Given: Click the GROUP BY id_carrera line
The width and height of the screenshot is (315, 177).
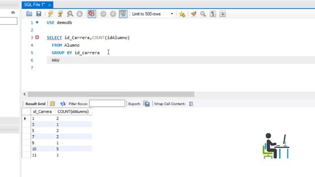Looking at the screenshot, I should click(x=76, y=53).
